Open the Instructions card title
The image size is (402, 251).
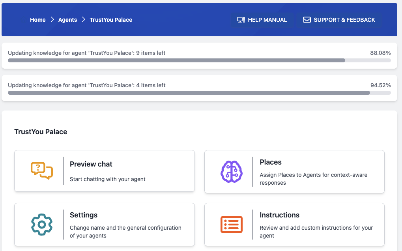tap(279, 215)
